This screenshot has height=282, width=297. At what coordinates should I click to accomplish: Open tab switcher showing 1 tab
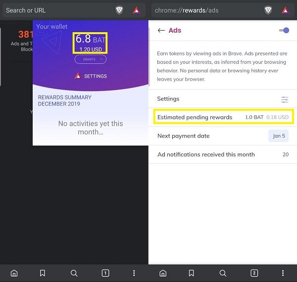tap(105, 273)
